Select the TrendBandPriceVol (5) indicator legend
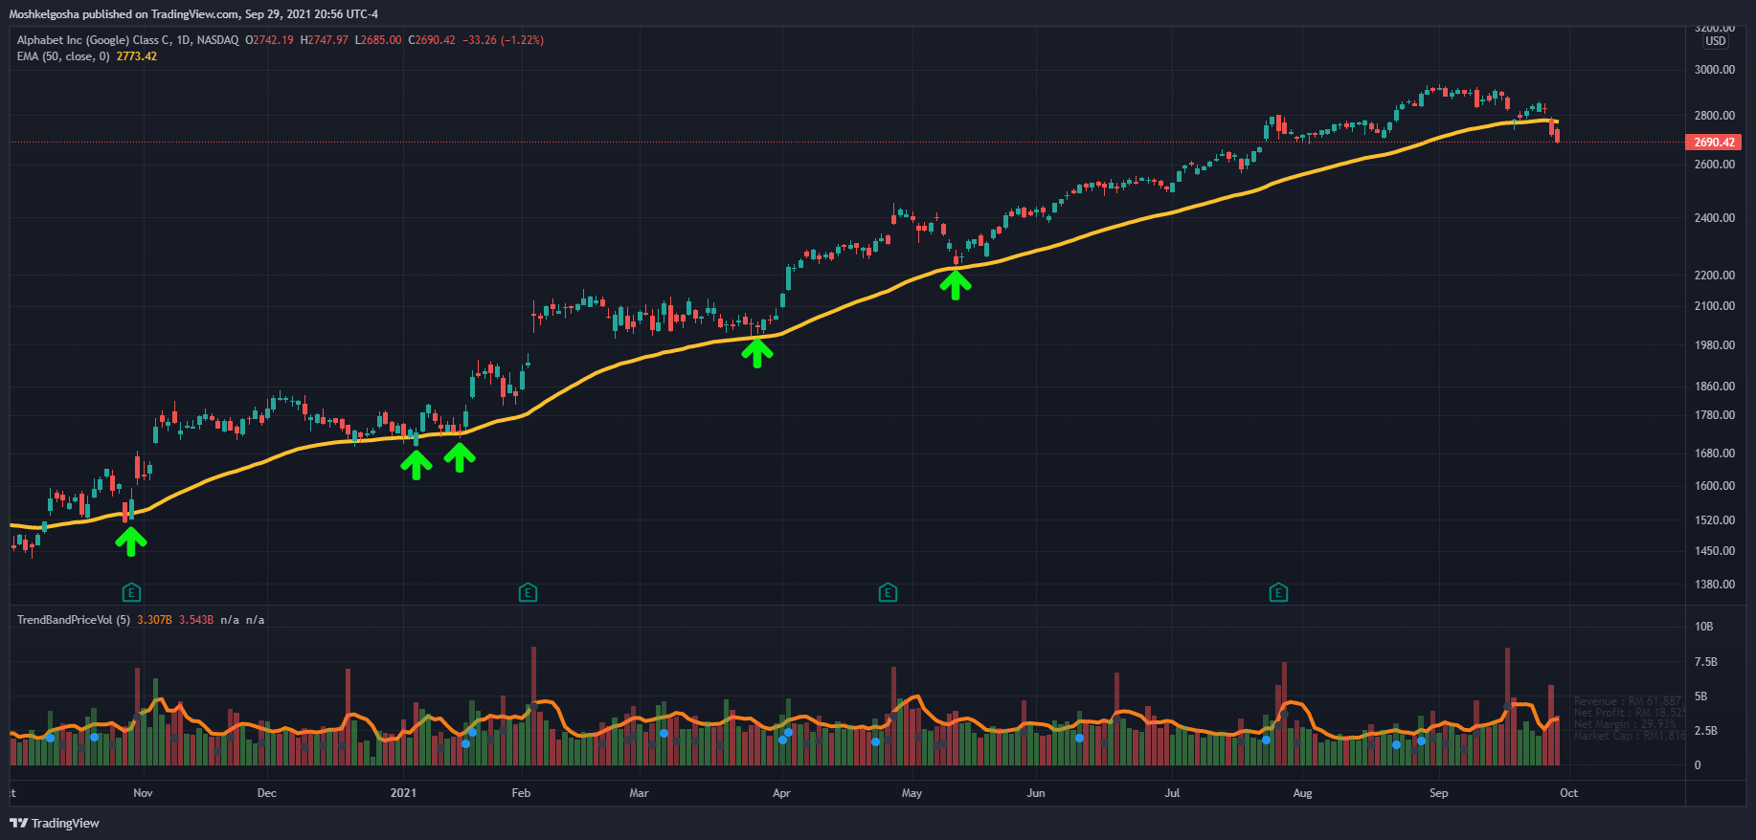This screenshot has height=840, width=1756. coord(74,620)
